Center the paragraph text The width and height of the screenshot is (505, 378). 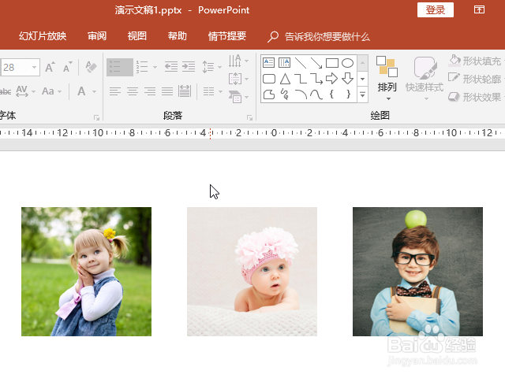click(x=133, y=91)
